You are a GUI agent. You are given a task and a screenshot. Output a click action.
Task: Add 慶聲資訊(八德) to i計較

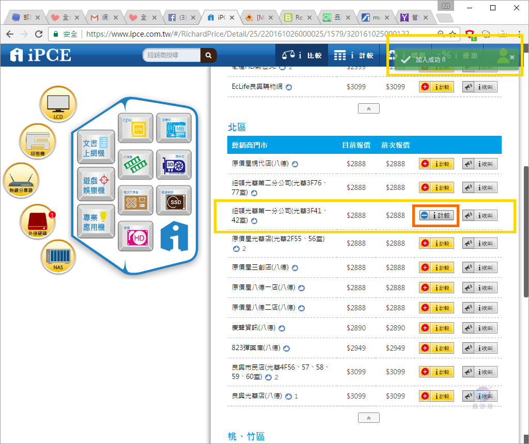point(437,328)
